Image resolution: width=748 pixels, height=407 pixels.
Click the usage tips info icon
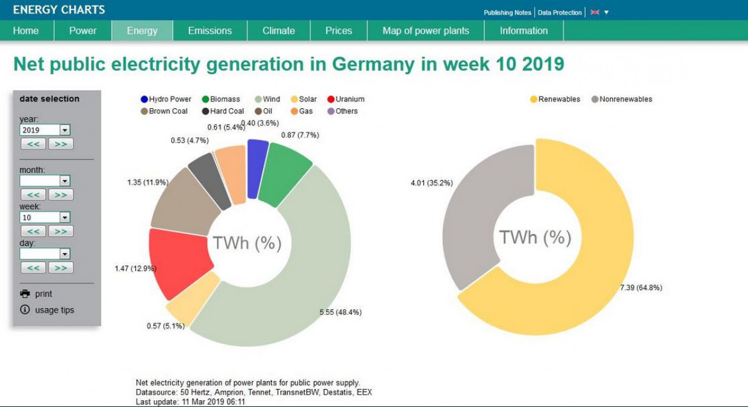tap(25, 309)
